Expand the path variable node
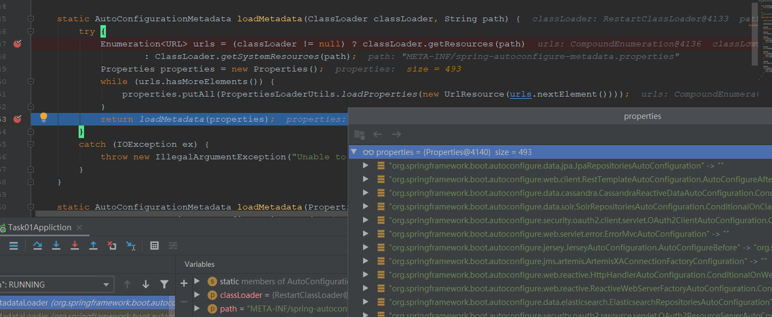Viewport: 772px width, 317px height. (x=197, y=309)
